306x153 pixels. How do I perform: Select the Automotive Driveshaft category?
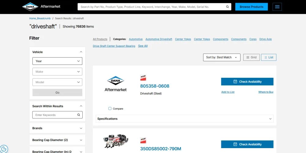click(x=159, y=39)
